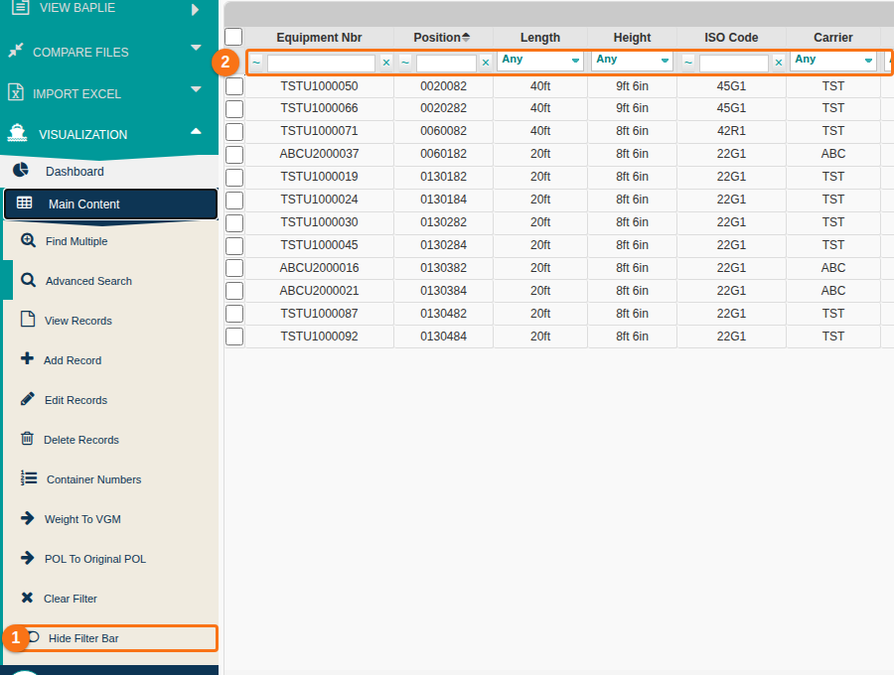Collapse the Visualization menu arrow
The width and height of the screenshot is (894, 675).
pyautogui.click(x=196, y=131)
